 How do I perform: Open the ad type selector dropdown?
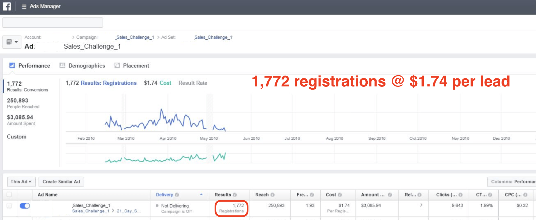click(x=12, y=42)
